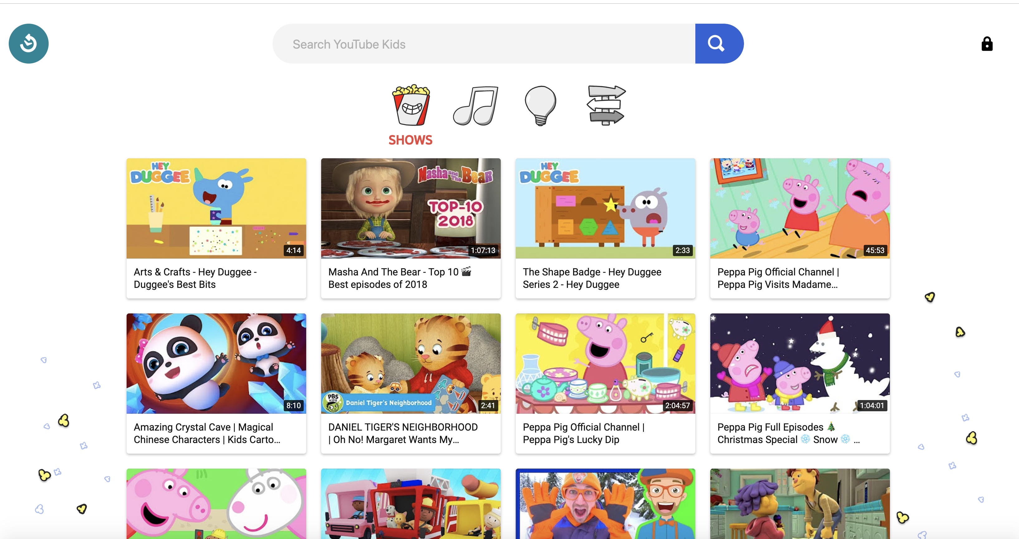The width and height of the screenshot is (1019, 539).
Task: Open fire truck cartoon video thumbnail
Action: [411, 504]
